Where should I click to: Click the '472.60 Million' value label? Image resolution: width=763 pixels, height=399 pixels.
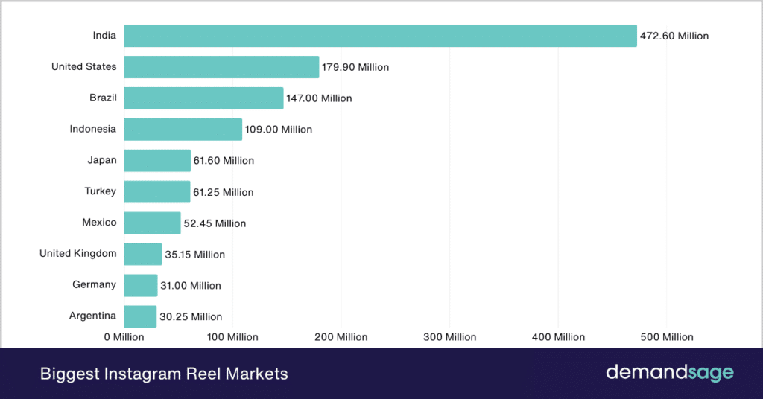pyautogui.click(x=674, y=36)
